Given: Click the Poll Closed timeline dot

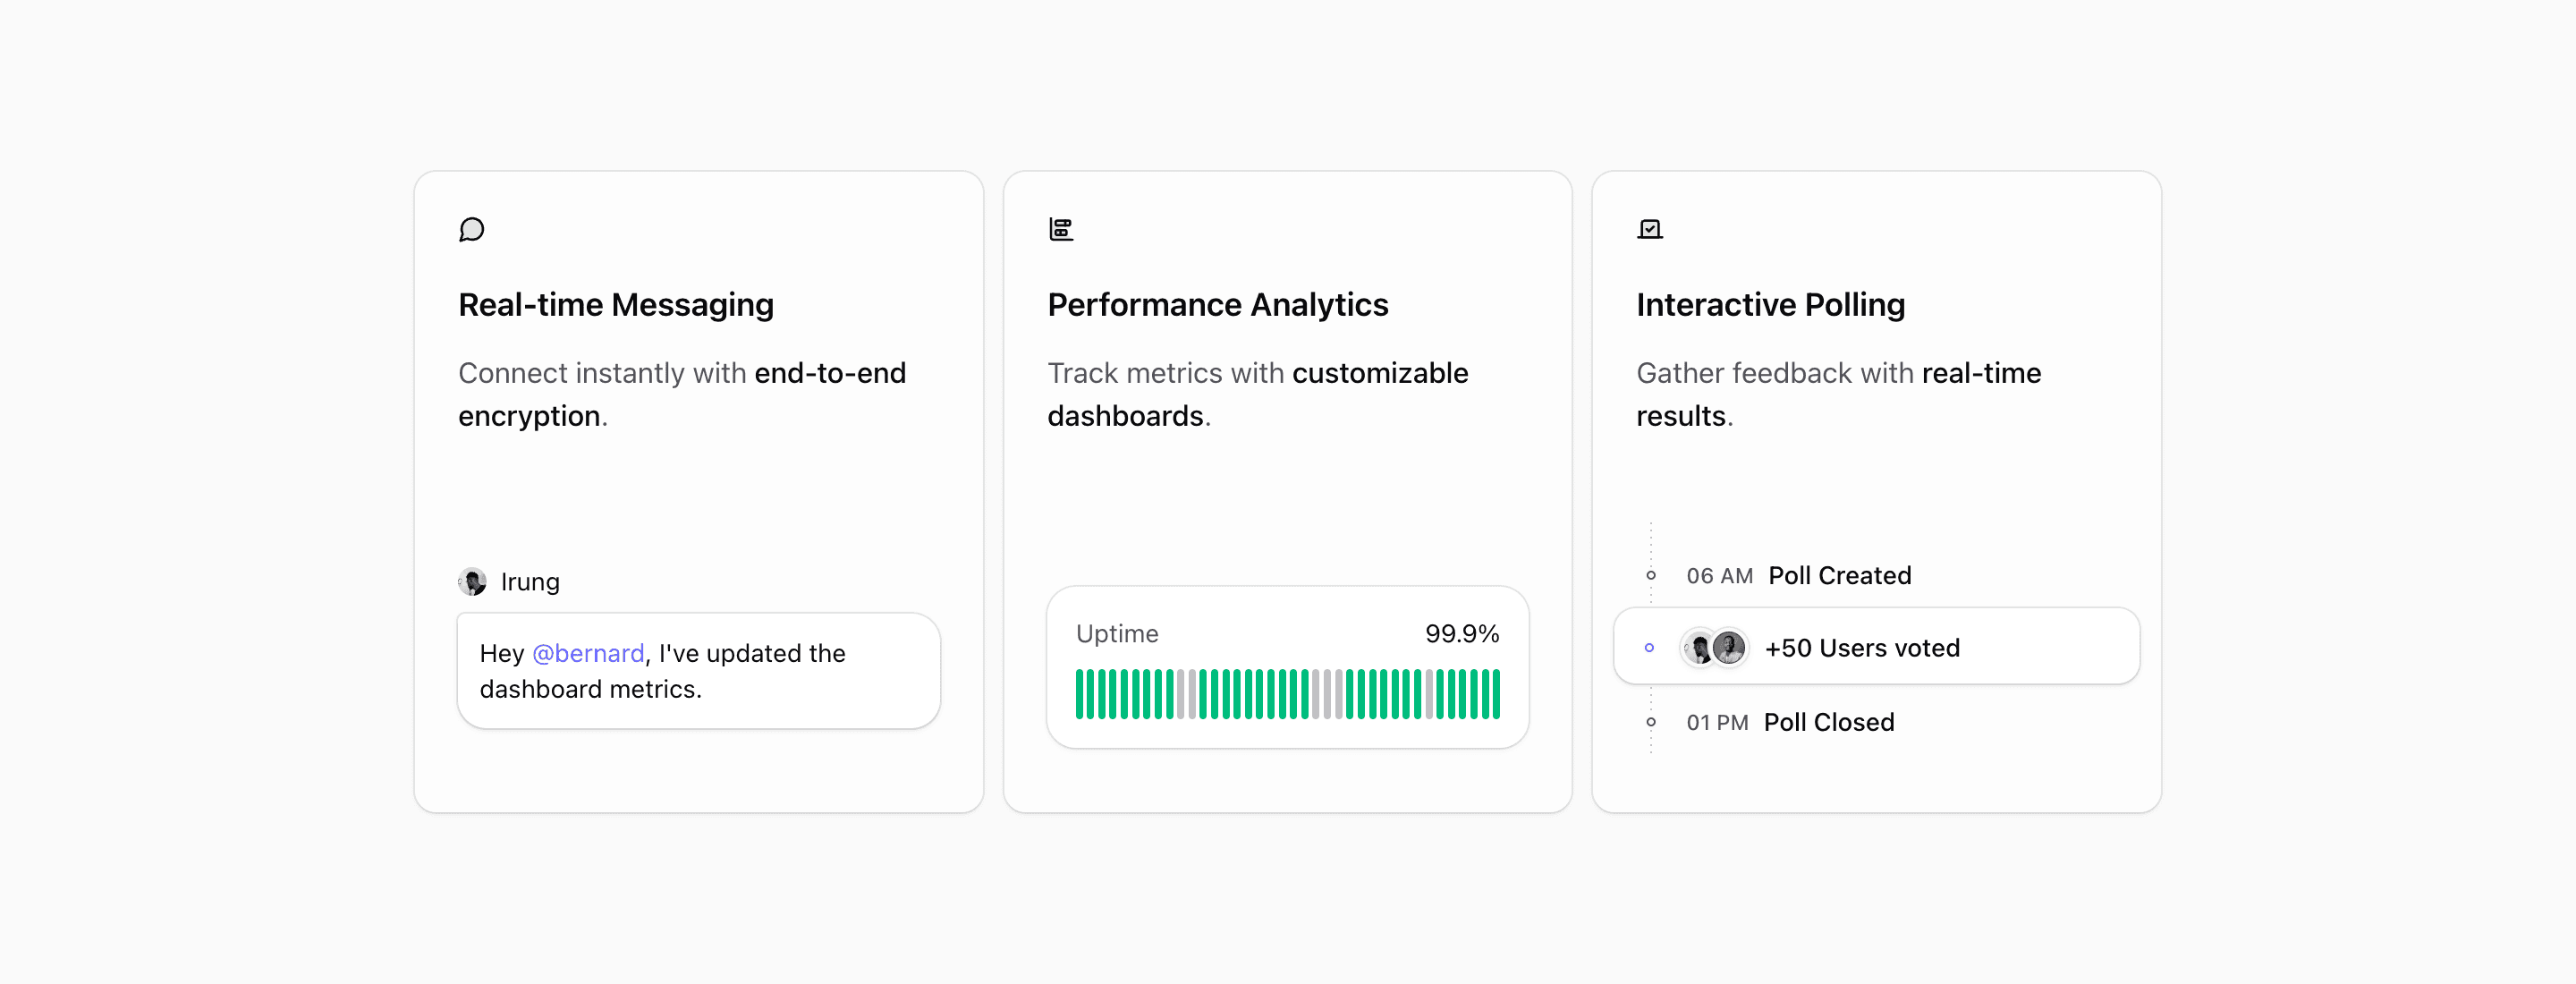Looking at the screenshot, I should point(1650,721).
